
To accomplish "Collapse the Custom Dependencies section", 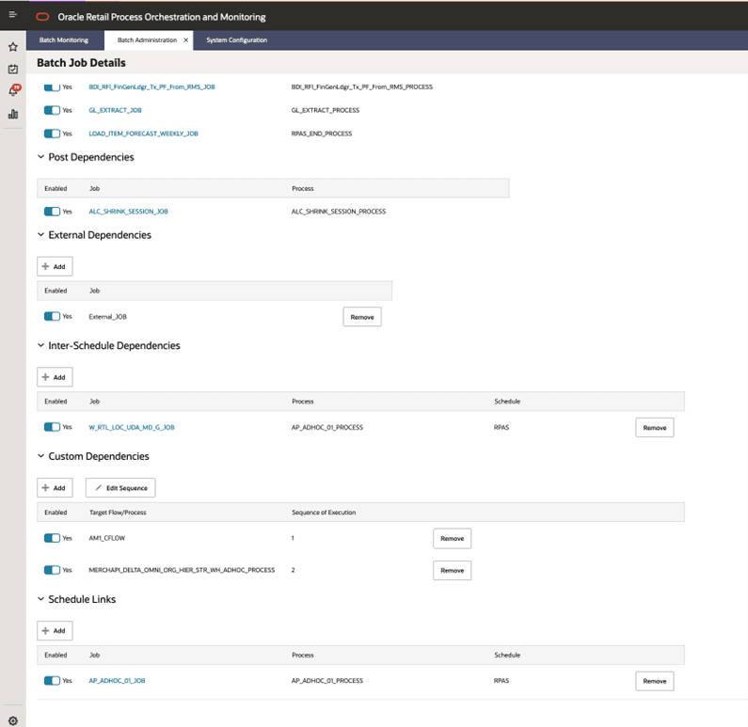I will [41, 456].
